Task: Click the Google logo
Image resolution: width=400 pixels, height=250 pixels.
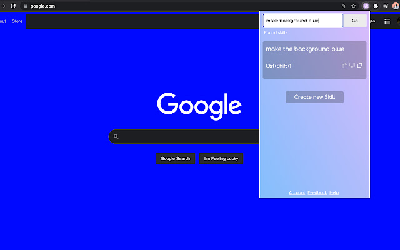Action: pyautogui.click(x=199, y=106)
